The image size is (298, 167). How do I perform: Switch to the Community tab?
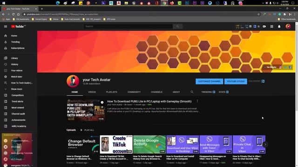pos(134,92)
